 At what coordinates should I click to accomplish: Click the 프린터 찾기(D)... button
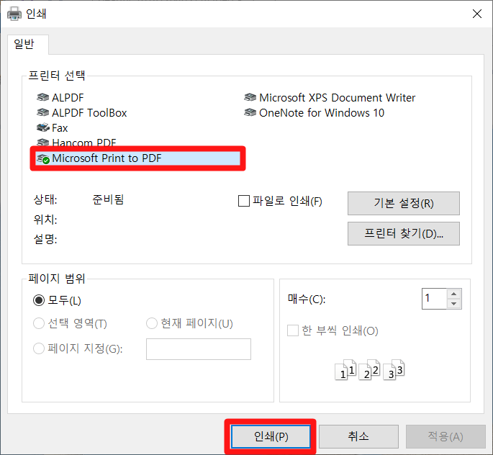(403, 234)
